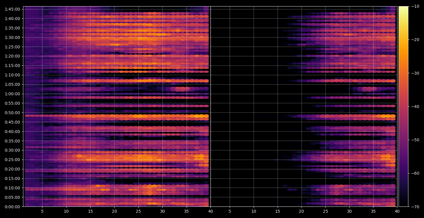The height and width of the screenshot is (218, 424).
Task: Select the 0:15:00 y-axis tick label
Action: pos(12,178)
